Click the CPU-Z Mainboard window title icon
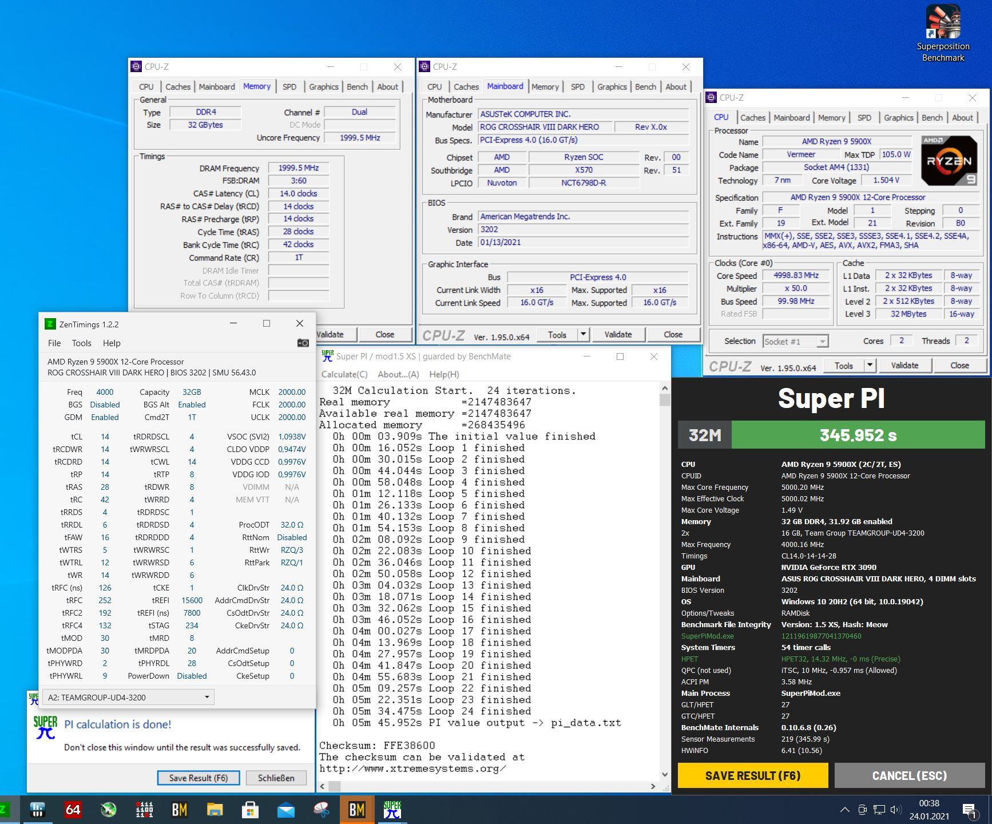 [x=424, y=66]
